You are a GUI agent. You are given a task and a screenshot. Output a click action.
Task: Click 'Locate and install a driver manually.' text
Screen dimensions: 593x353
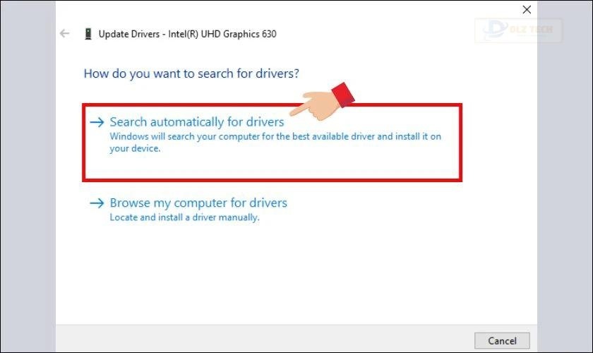[184, 217]
